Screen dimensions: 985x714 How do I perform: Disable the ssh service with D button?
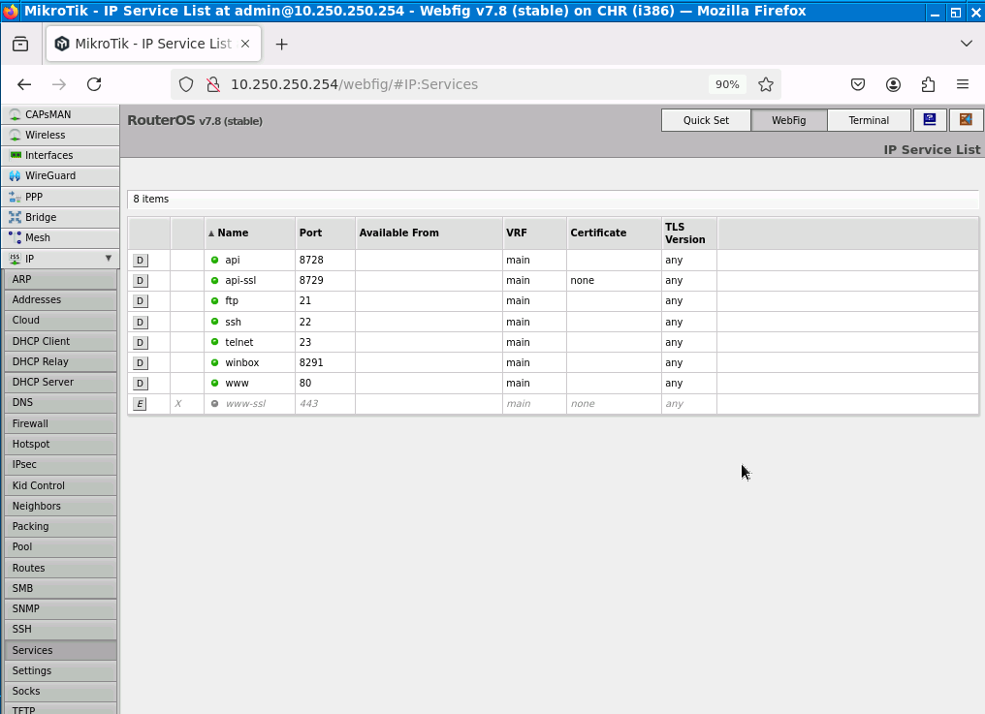point(140,323)
